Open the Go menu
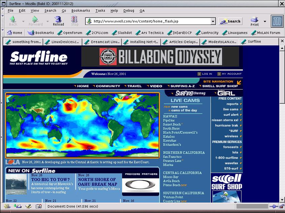Image resolution: width=285 pixels, height=213 pixels. pos(64,10)
